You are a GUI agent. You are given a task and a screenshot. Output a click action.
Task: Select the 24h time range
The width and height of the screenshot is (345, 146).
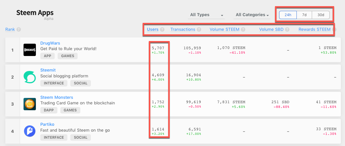coord(288,15)
